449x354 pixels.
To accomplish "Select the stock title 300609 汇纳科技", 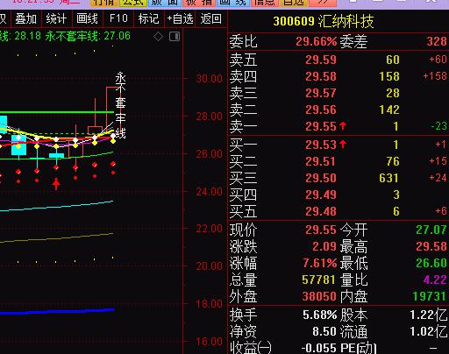I will click(x=324, y=21).
